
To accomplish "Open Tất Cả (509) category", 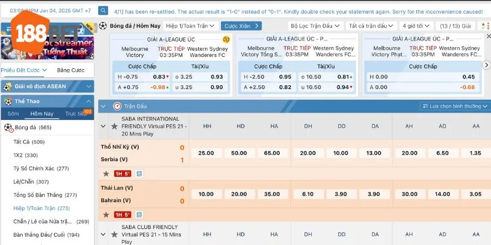I will (29, 142).
